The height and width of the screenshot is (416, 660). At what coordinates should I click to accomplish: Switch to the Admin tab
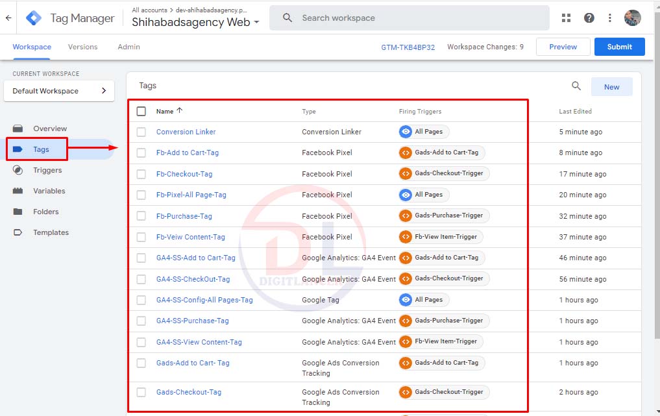128,47
